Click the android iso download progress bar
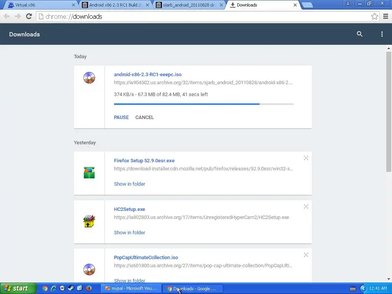 point(204,104)
